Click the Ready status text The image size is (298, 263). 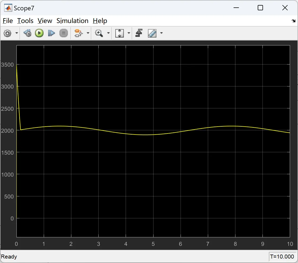coord(9,257)
